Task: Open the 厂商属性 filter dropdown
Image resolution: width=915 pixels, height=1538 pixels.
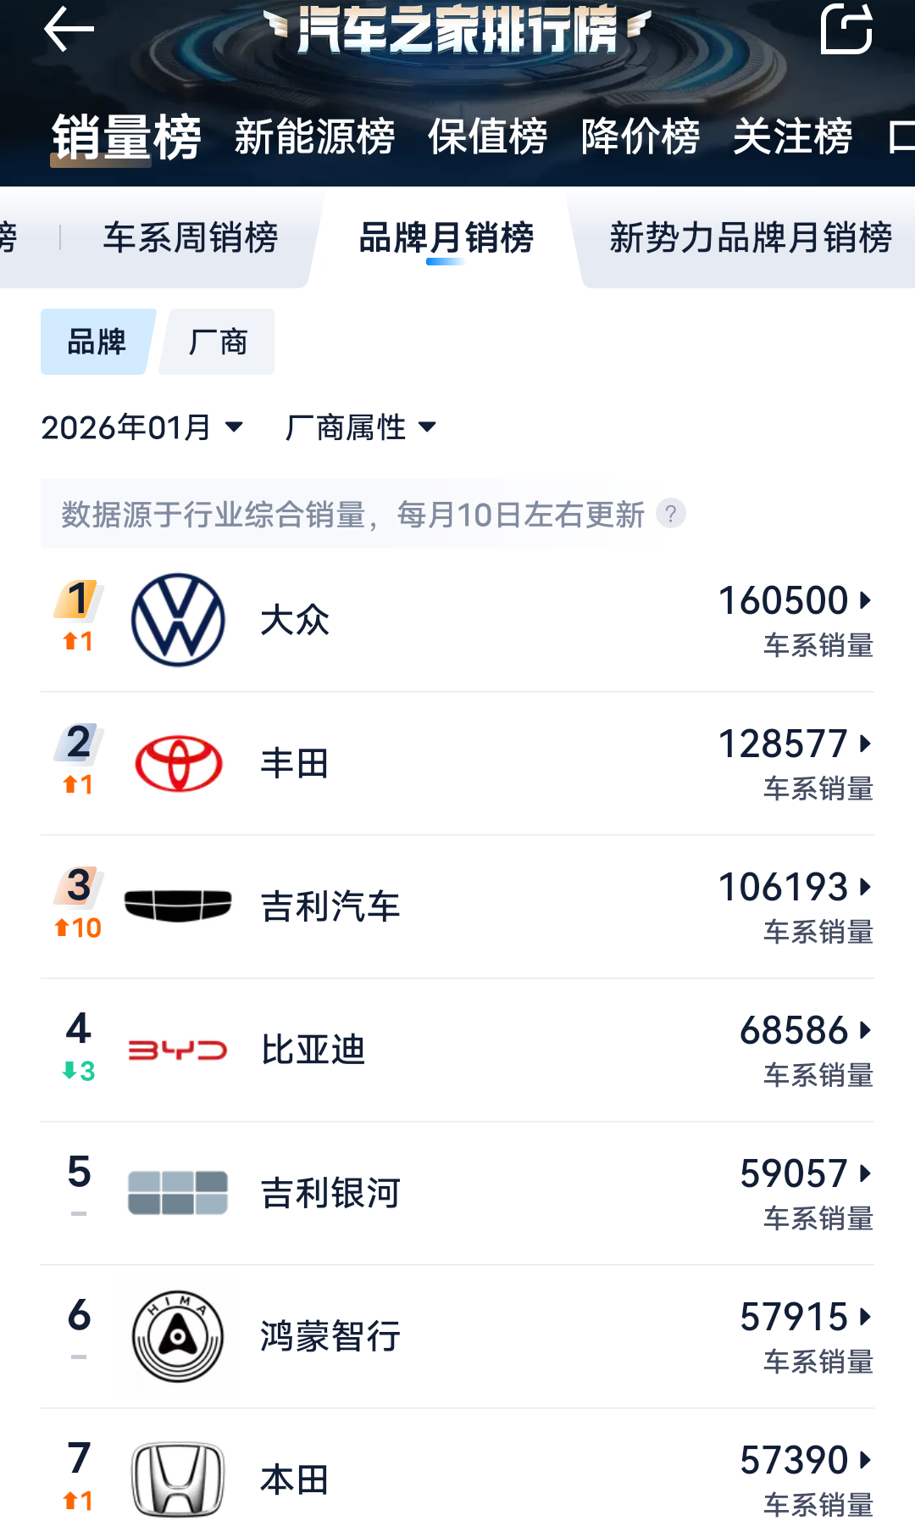Action: point(361,428)
